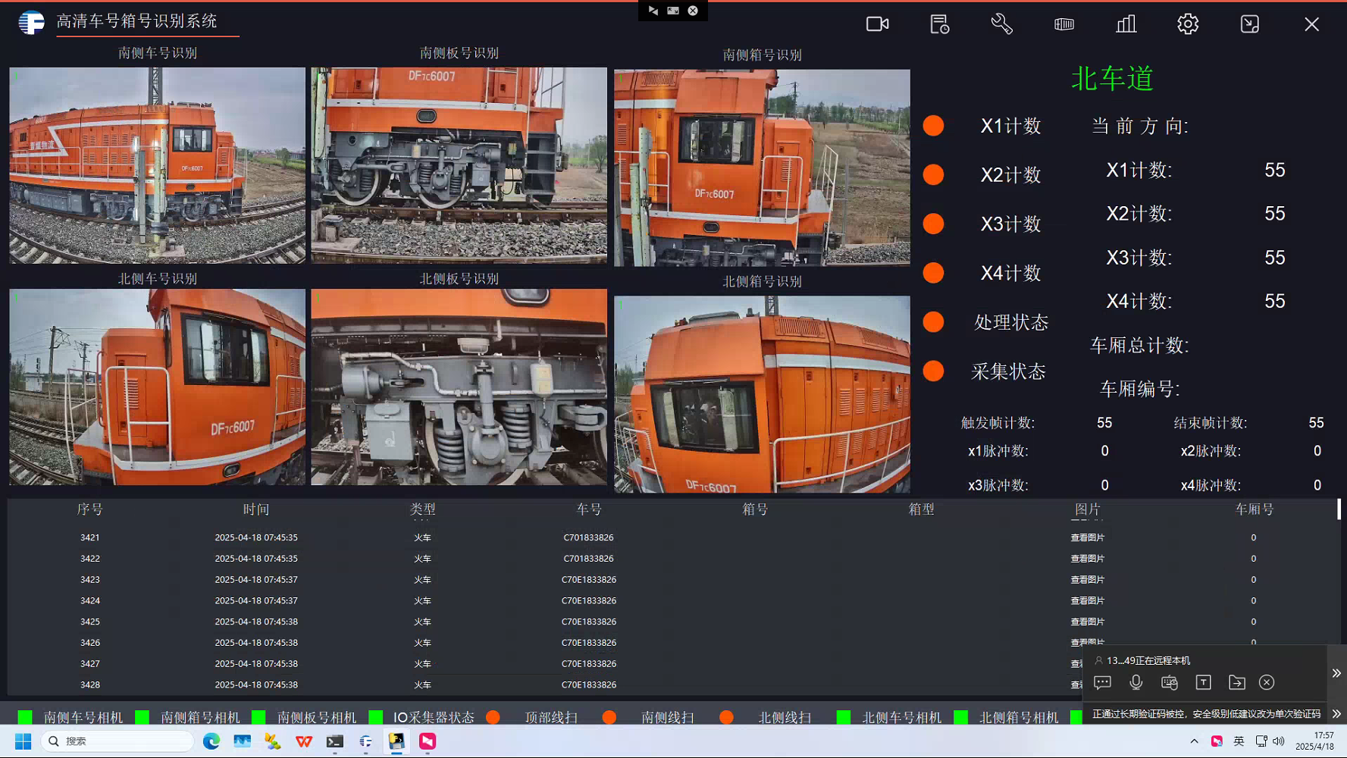The image size is (1347, 758).
Task: Click the remote session text tool icon
Action: (x=1203, y=682)
